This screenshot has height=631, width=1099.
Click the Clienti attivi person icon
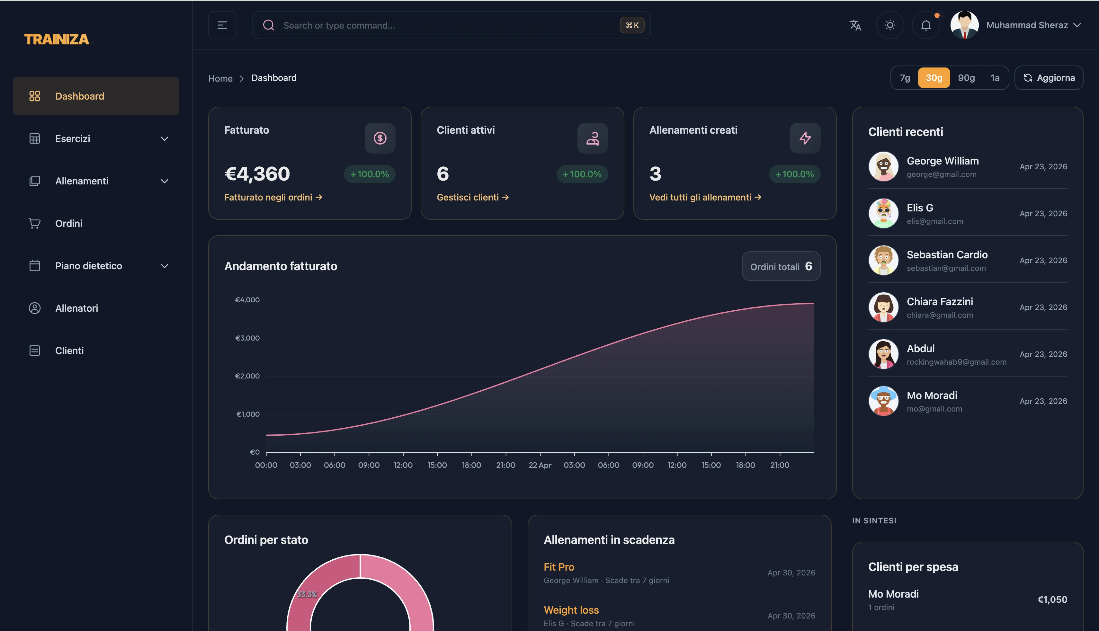coord(593,138)
